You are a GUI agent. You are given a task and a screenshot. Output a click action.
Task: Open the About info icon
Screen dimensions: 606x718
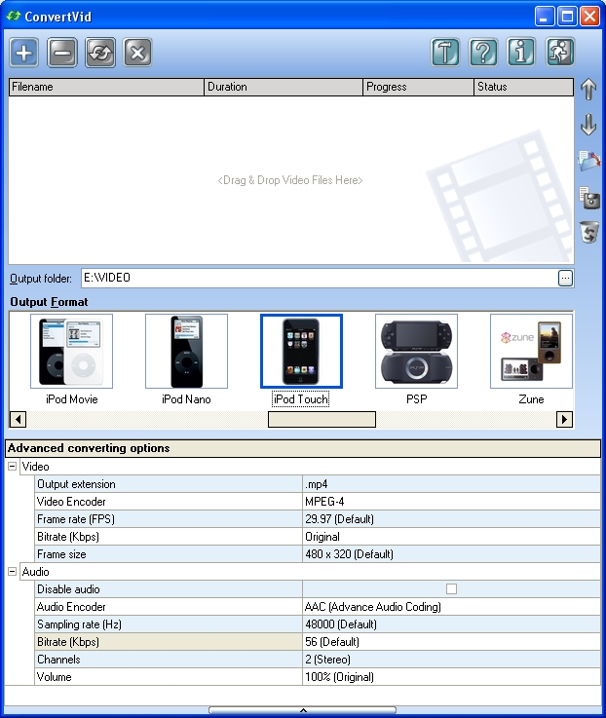click(x=521, y=53)
